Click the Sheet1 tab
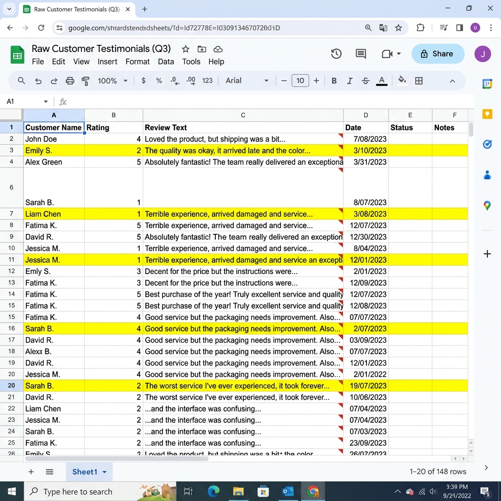The width and height of the screenshot is (501, 501). tap(89, 472)
